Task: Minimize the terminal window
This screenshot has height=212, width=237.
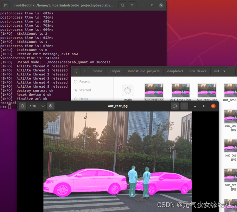Action: coord(143,5)
